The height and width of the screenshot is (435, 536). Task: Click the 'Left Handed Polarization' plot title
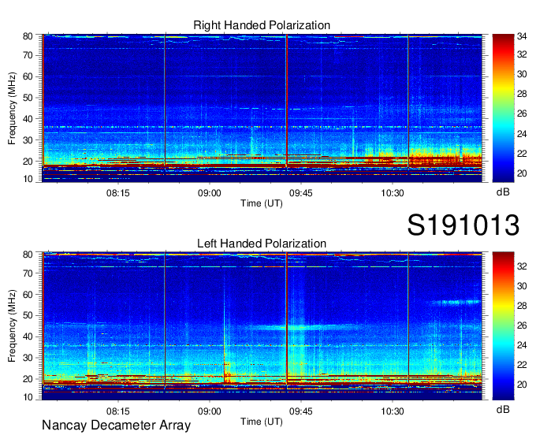(x=262, y=244)
